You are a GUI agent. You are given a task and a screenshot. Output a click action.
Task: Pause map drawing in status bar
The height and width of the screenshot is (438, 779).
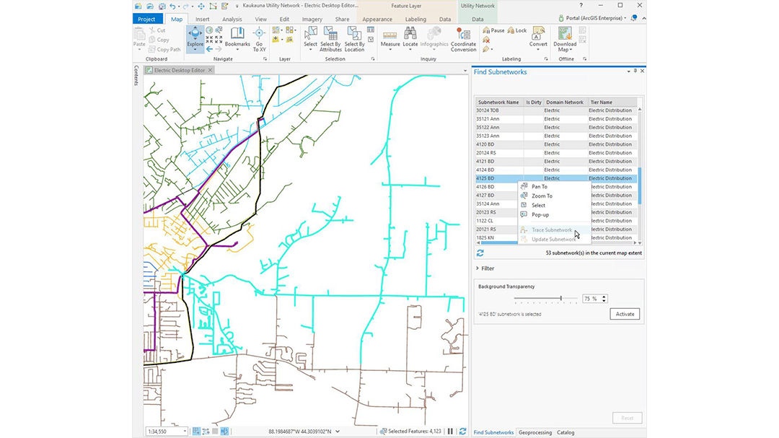pyautogui.click(x=450, y=432)
